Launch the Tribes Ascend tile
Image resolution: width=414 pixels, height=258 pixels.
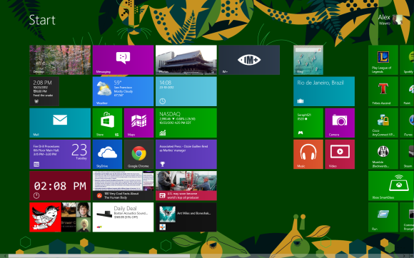[383, 91]
